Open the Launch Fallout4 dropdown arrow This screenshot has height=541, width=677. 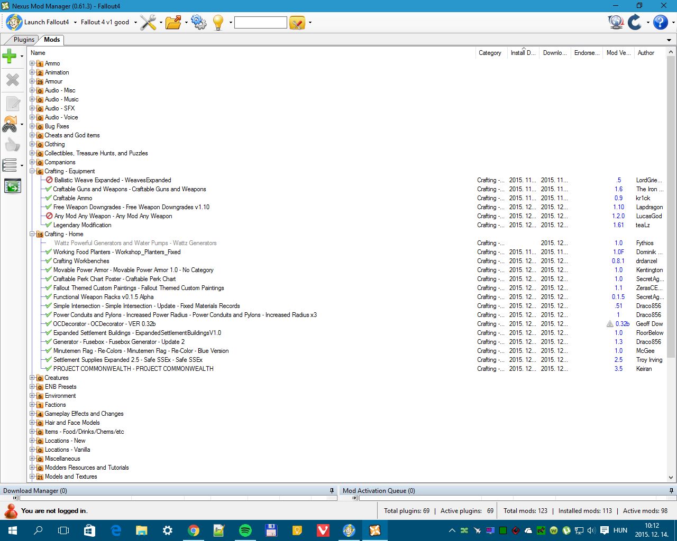coord(75,22)
